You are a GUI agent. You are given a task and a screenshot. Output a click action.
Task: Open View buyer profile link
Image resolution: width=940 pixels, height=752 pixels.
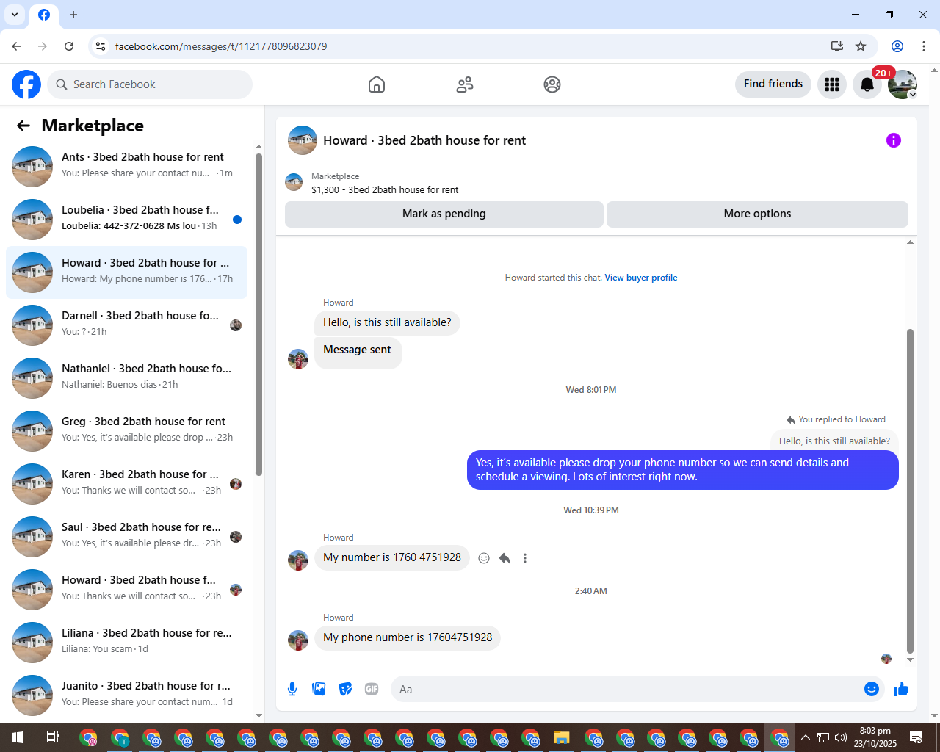641,278
